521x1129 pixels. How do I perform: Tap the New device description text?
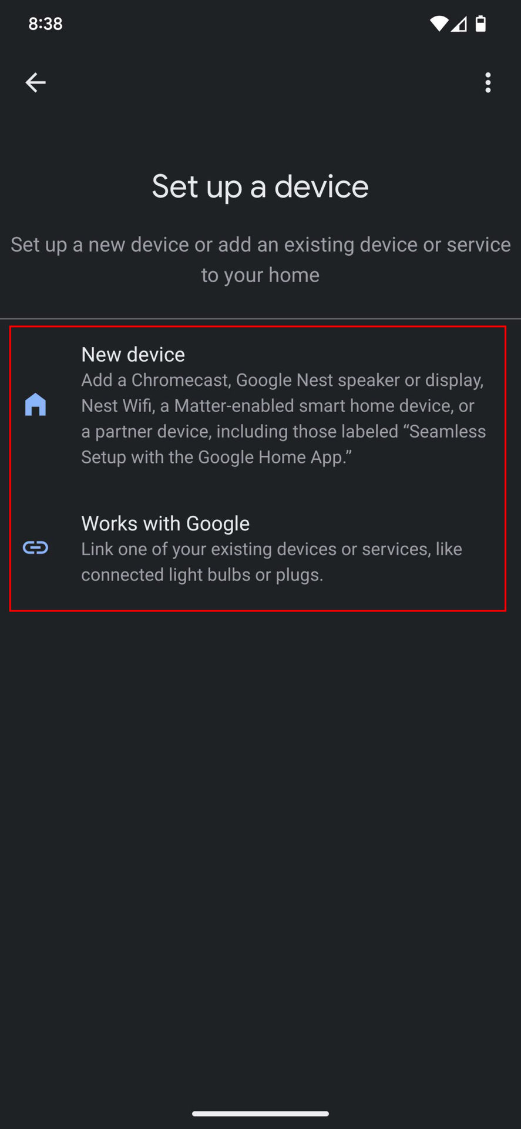[284, 419]
